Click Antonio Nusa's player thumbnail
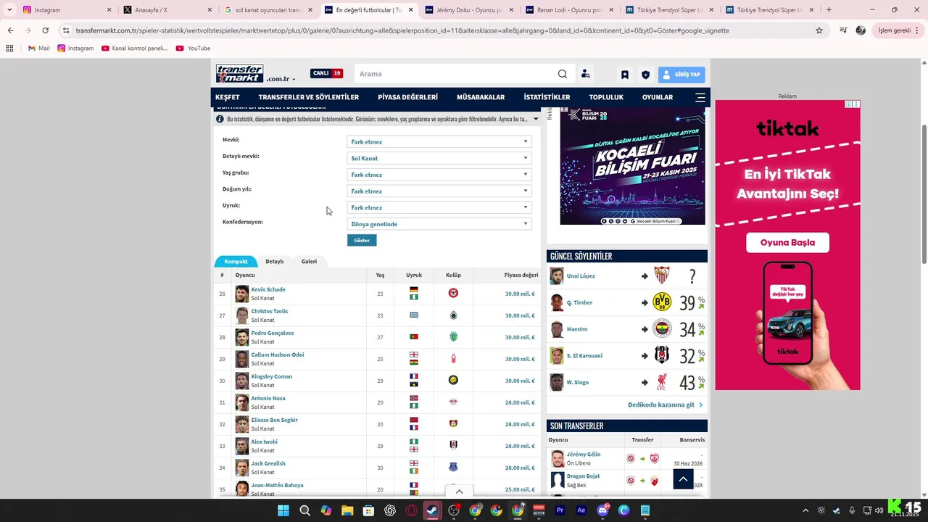928x522 pixels. 241,402
